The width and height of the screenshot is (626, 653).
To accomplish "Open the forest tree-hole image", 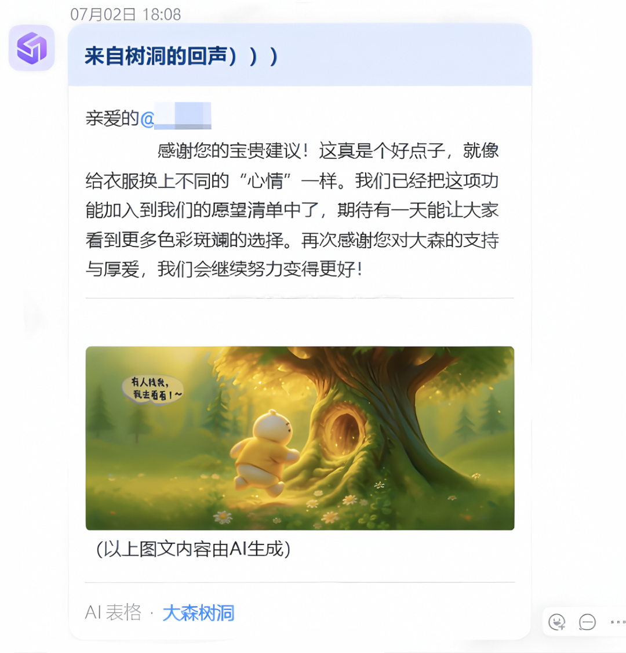I will (300, 438).
